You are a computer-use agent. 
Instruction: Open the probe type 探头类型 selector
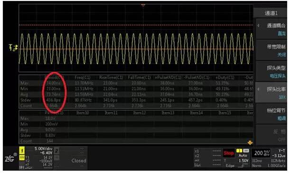click(x=271, y=71)
